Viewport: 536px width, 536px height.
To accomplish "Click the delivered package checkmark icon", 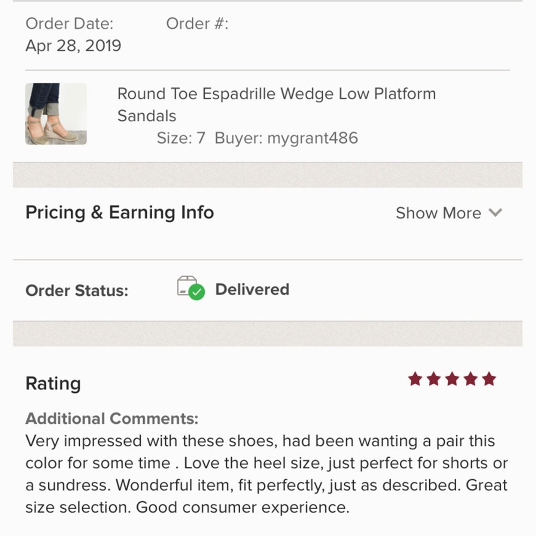I will pyautogui.click(x=191, y=288).
